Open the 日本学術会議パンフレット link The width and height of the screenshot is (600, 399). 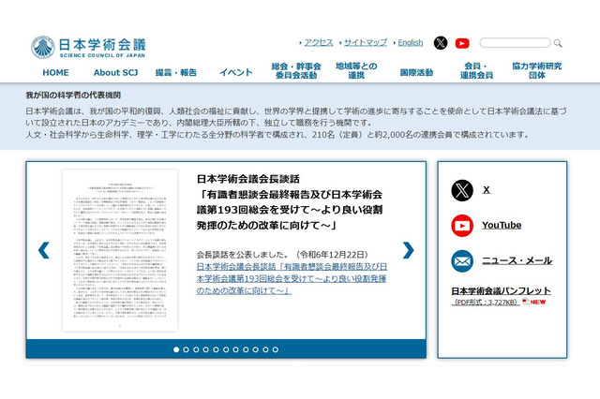(501, 291)
